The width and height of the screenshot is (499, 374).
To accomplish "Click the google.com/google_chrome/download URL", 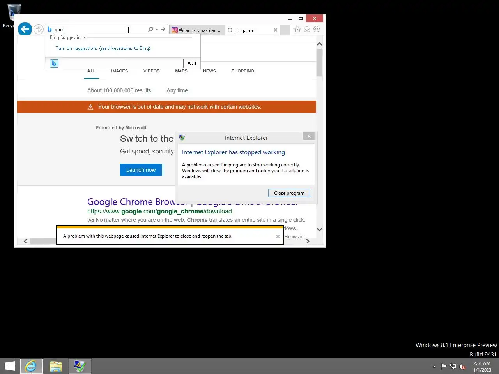I will (x=159, y=211).
